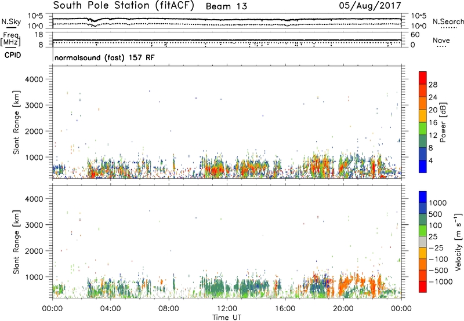This screenshot has width=464, height=321.
Task: Click the 'N.Sky' axis label
Action: [11, 21]
